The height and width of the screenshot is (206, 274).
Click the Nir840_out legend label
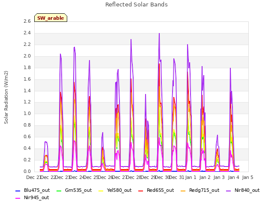pos(247,190)
